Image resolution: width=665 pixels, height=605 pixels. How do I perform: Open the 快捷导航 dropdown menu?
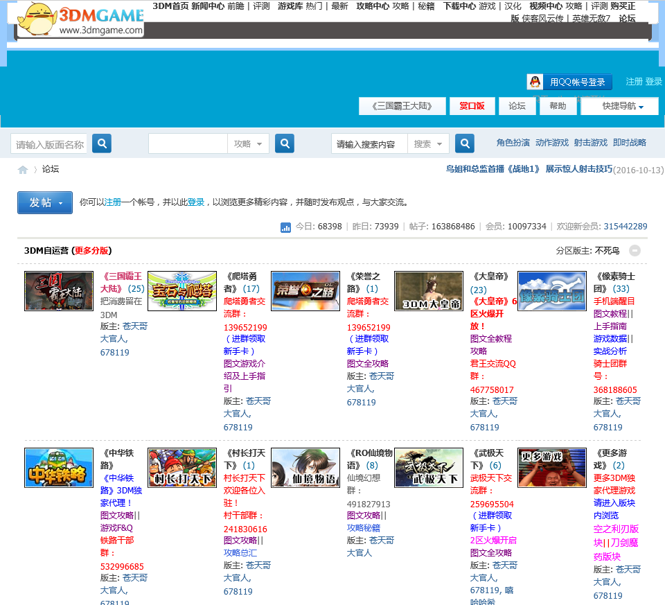tap(619, 106)
